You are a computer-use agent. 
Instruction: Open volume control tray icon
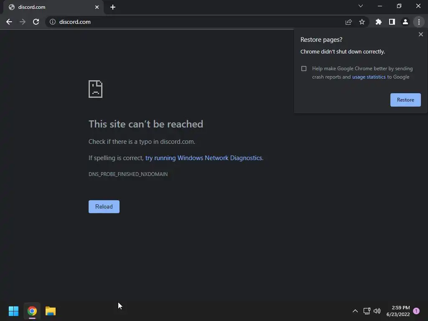[x=377, y=311]
